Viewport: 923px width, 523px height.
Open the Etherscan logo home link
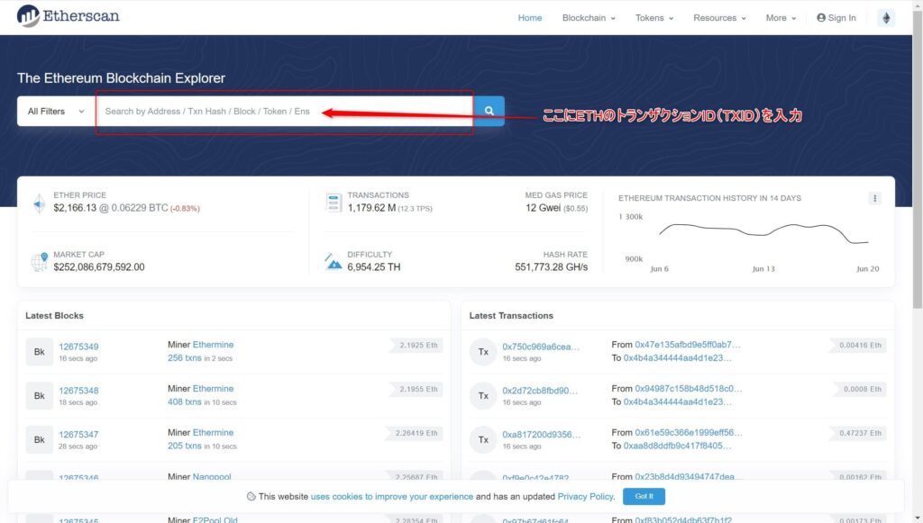(69, 16)
